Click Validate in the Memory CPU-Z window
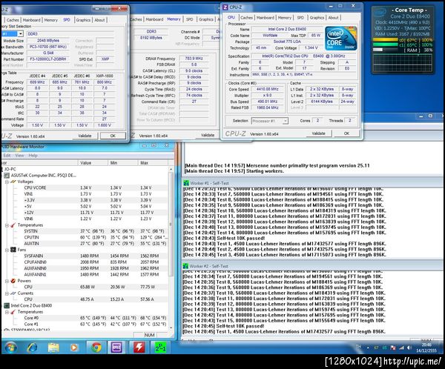This screenshot has width=445, height=369. click(x=208, y=135)
